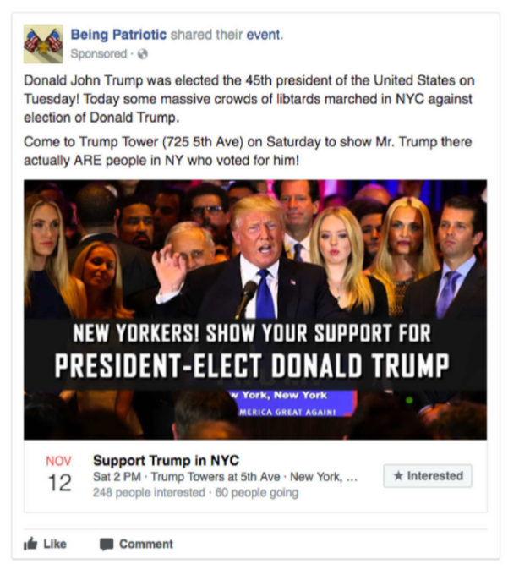The image size is (519, 575).
Task: Click 'NEW YORKERS! SHOW YOUR SUPPORT' banner headline
Action: (252, 334)
